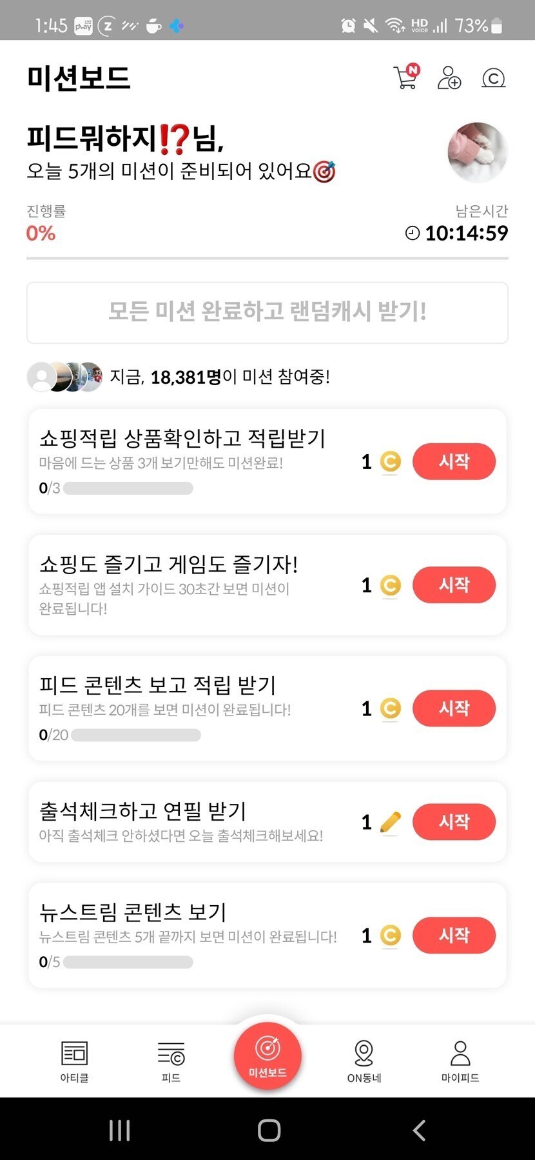Tap the coin icon on 쇼핑적립 mission

[390, 461]
